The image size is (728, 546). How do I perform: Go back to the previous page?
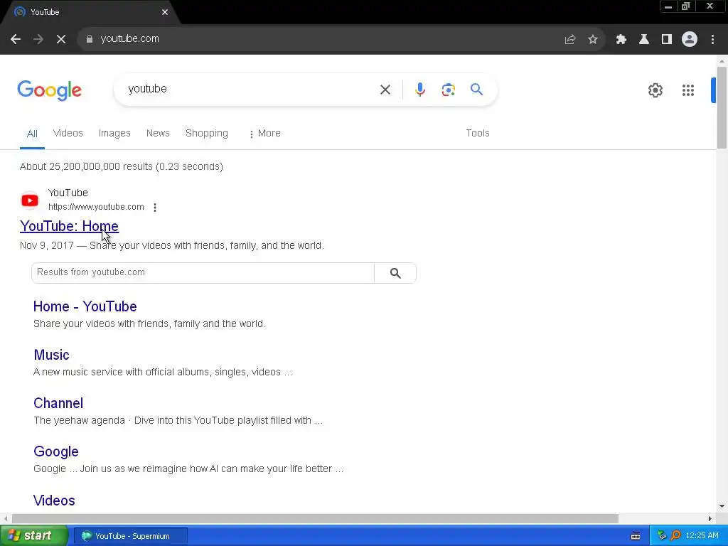point(16,39)
